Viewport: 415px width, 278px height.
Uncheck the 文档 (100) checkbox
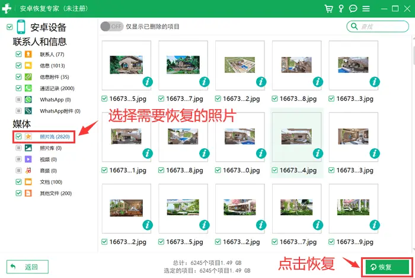coord(18,182)
